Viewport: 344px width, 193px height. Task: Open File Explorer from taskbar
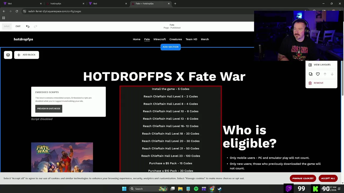[180, 189]
